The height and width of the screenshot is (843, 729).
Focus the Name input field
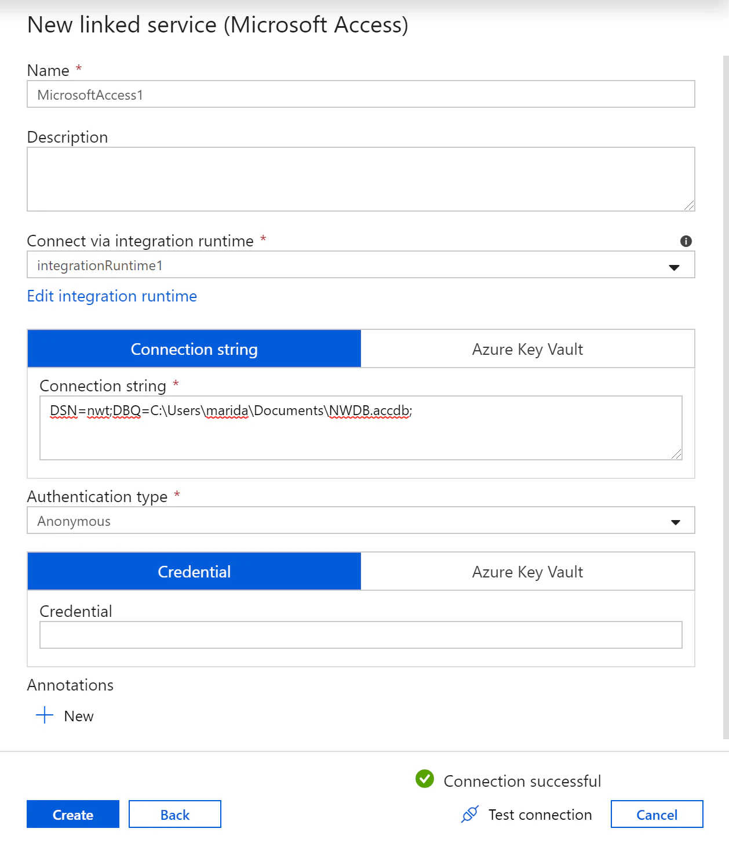tap(360, 95)
